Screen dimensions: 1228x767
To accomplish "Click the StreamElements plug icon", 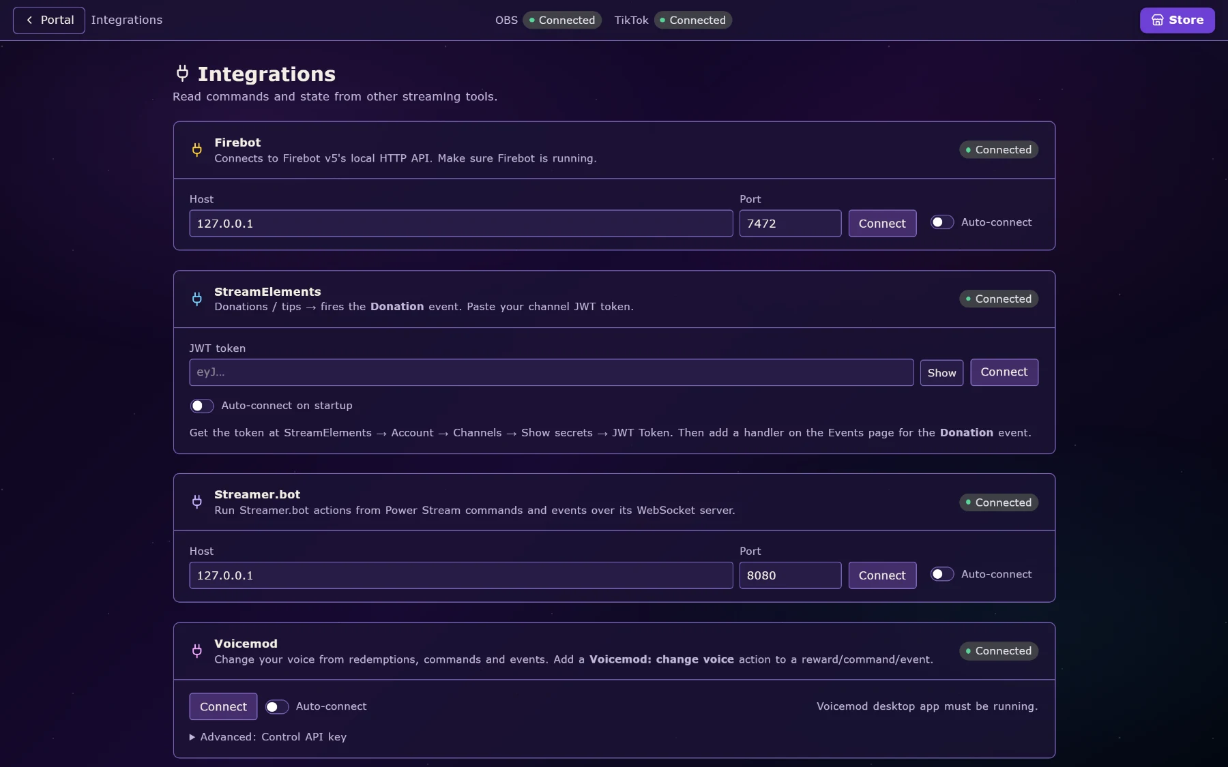I will [196, 299].
